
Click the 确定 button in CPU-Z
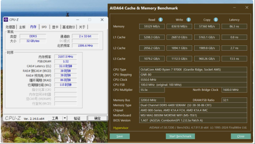[x=97, y=118]
